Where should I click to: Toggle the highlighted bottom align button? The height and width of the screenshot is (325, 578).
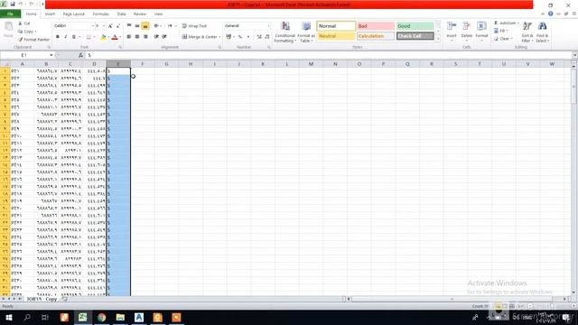(145, 26)
